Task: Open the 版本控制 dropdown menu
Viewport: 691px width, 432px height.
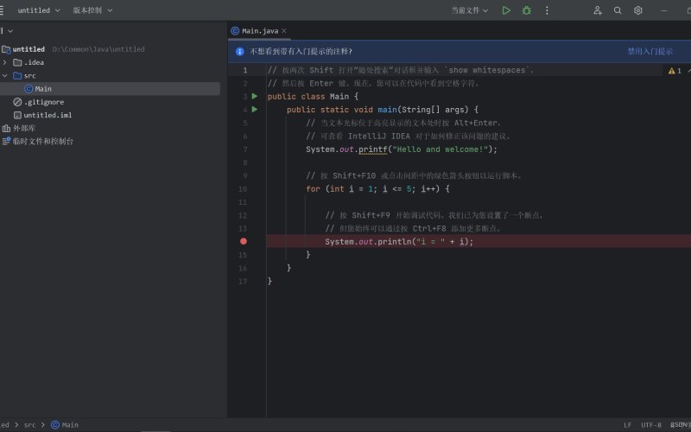Action: [92, 10]
